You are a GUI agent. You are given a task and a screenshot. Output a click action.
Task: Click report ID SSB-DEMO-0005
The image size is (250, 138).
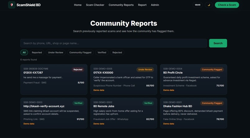pos(103,69)
